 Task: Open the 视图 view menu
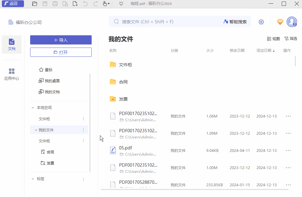(273, 39)
